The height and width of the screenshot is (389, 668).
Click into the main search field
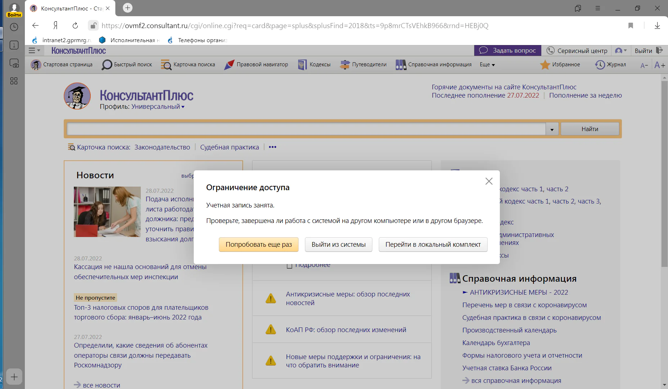[306, 129]
